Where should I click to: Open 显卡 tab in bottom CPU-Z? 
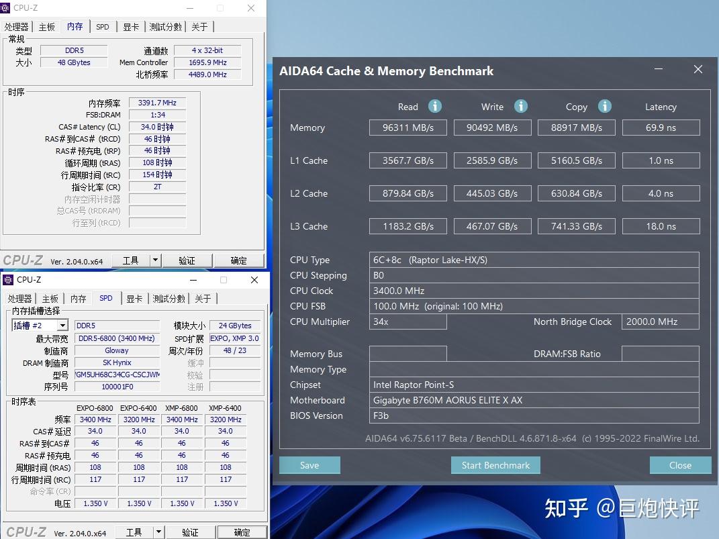(134, 299)
